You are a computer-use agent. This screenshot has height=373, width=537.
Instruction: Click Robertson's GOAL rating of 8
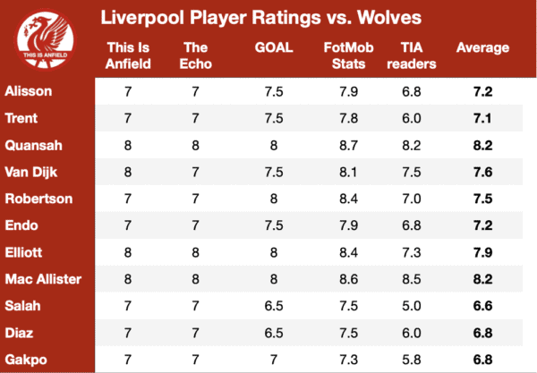point(274,199)
